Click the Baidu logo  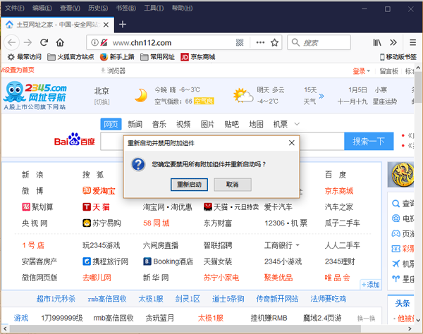(75, 140)
